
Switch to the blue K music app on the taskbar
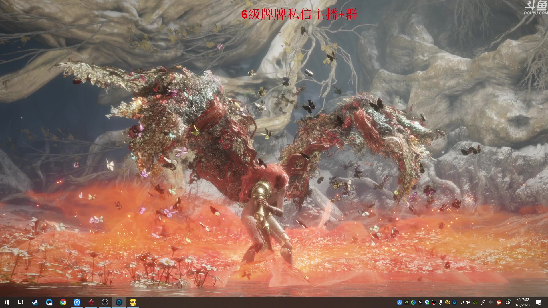coord(77,302)
